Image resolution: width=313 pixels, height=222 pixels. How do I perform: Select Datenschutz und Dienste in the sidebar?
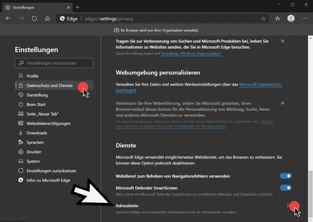(54, 86)
